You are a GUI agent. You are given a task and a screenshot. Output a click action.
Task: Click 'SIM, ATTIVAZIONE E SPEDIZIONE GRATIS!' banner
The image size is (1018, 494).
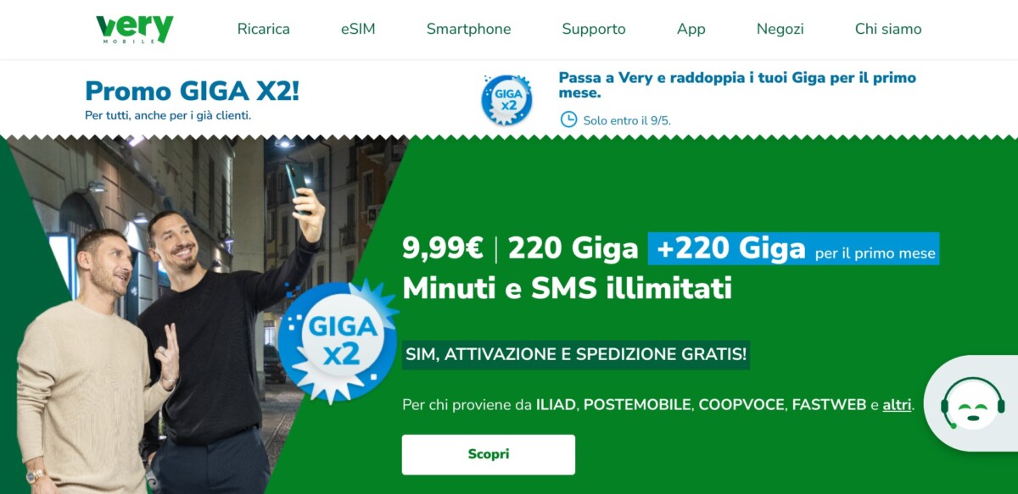click(x=576, y=355)
